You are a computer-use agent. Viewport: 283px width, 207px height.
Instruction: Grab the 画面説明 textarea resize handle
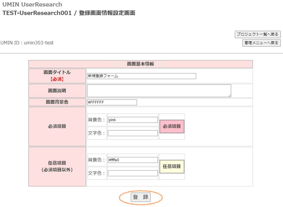pyautogui.click(x=229, y=96)
